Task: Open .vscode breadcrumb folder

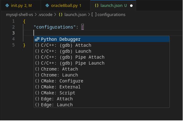Action: click(x=45, y=15)
